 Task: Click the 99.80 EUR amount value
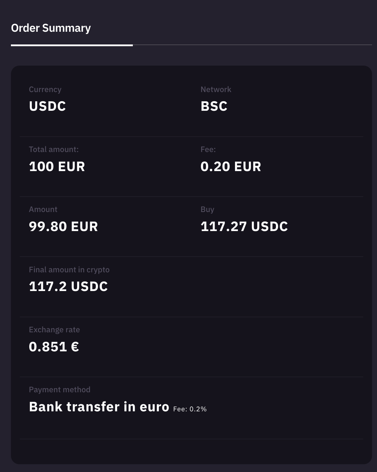[x=63, y=226]
